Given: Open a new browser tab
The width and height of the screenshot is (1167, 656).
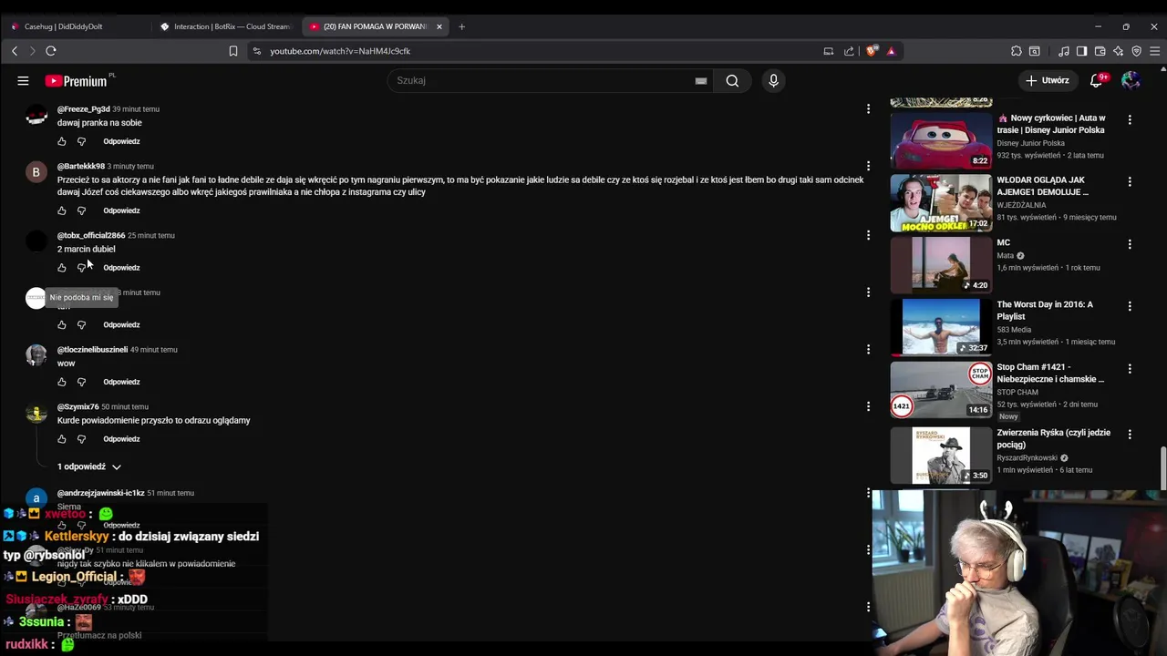Looking at the screenshot, I should point(461,26).
